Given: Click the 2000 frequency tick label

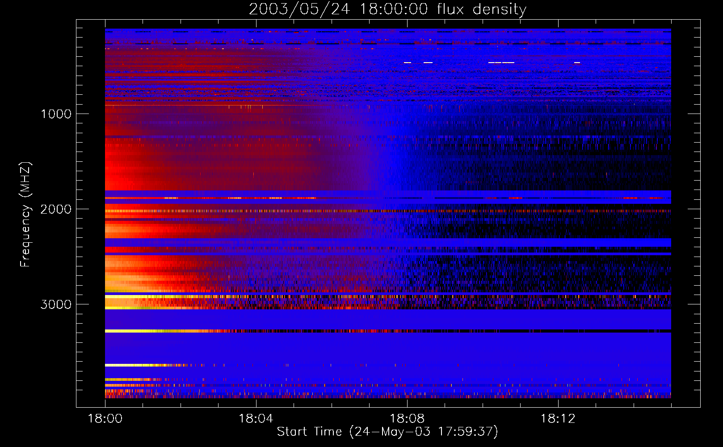Looking at the screenshot, I should coord(56,209).
